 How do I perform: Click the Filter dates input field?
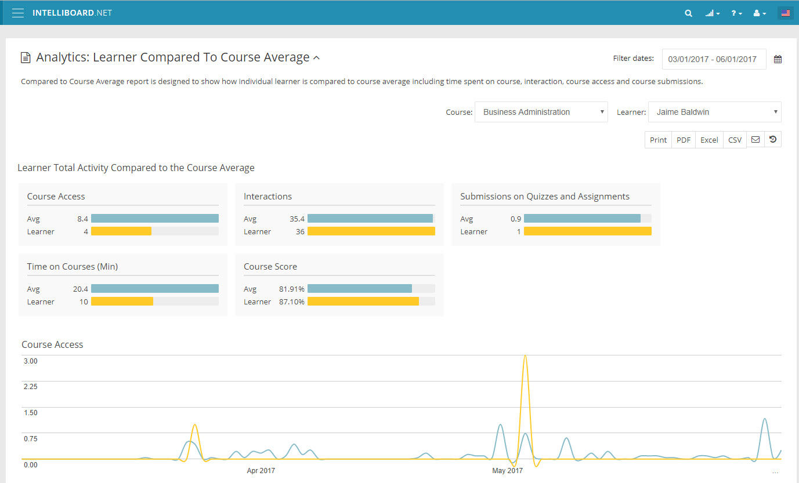pos(713,59)
